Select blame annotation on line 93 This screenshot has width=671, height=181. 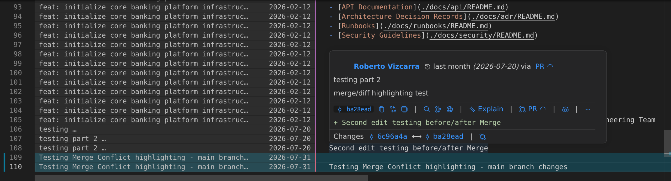tap(175, 7)
